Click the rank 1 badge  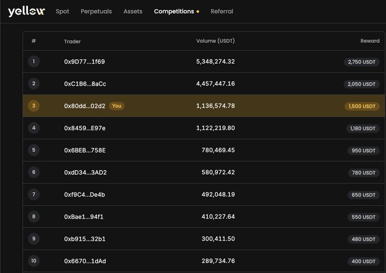pyautogui.click(x=33, y=61)
